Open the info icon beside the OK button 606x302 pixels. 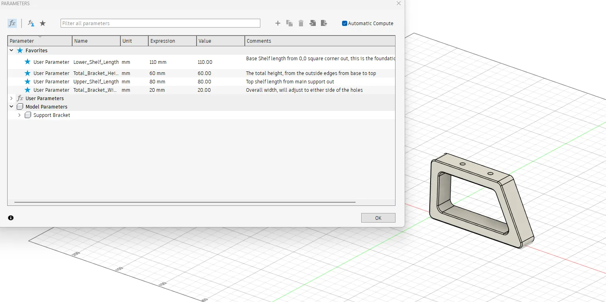(11, 218)
